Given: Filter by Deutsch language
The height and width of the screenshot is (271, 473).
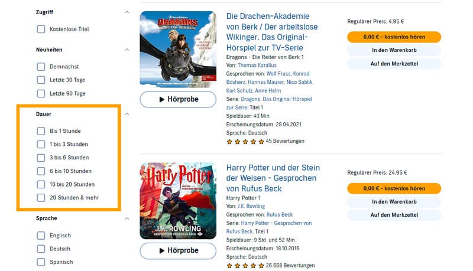Looking at the screenshot, I should (41, 249).
